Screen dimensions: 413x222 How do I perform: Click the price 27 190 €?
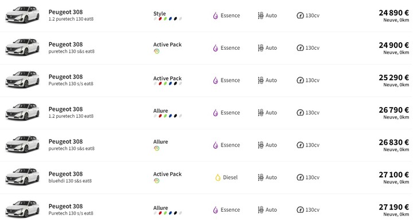click(393, 207)
